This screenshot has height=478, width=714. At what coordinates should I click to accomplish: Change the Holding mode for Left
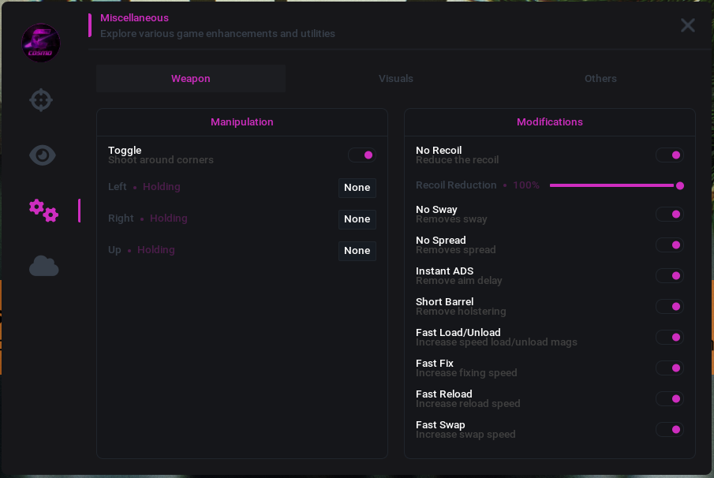click(162, 187)
